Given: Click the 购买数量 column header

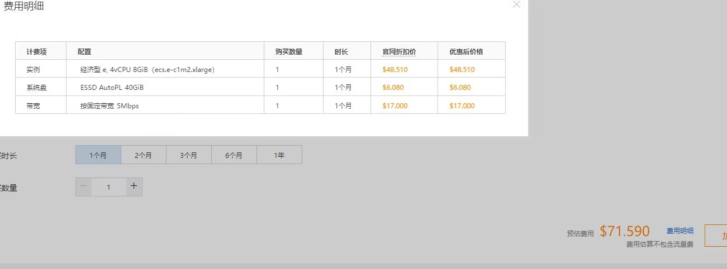Looking at the screenshot, I should pyautogui.click(x=289, y=51).
